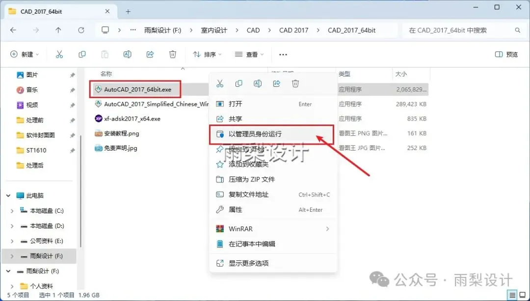Expand 本地磁盘 (C:) in navigation pane
Image resolution: width=530 pixels, height=301 pixels.
pos(12,211)
